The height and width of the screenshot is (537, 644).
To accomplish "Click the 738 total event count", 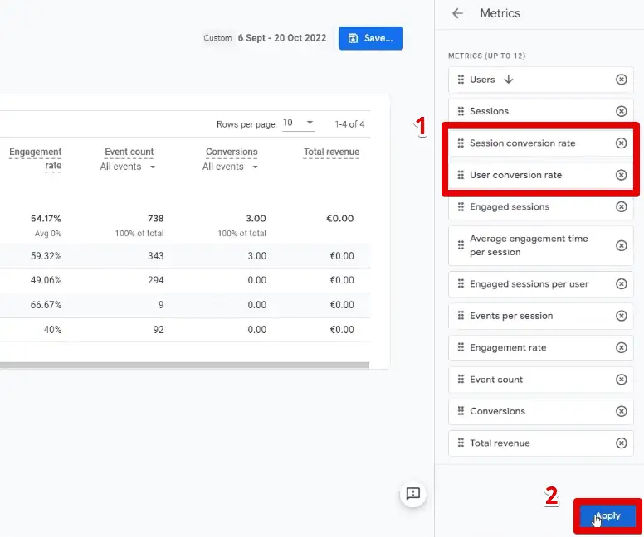I will (x=156, y=218).
